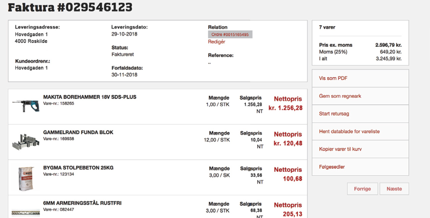Open order link #0015165495
430x218 pixels.
point(230,35)
